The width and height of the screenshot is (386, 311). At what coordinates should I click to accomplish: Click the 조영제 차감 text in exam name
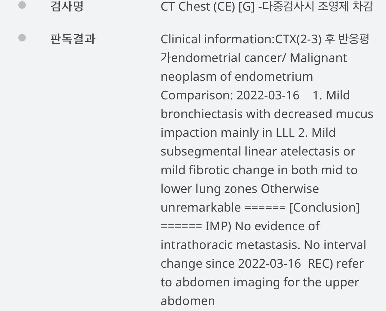click(345, 6)
